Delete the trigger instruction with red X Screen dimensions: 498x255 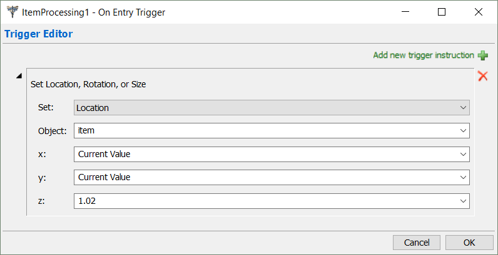tap(482, 76)
